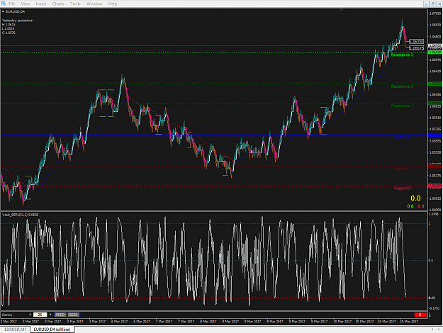
Task: Restore down the chart window
Action: pyautogui.click(x=433, y=4)
